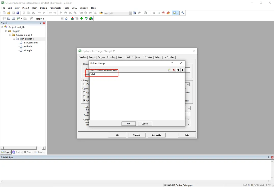Screen dimensions: 274x187
Task: Open the window layout icon in the toolbar
Action: pos(174,13)
